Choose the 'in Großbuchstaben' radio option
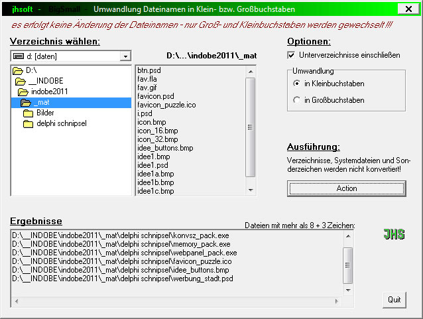The image size is (423, 319). click(x=296, y=100)
